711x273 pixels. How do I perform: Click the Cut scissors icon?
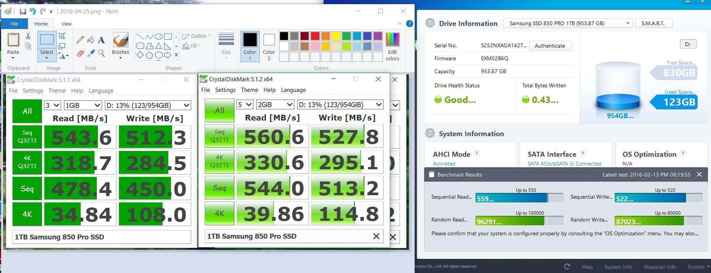(28, 36)
